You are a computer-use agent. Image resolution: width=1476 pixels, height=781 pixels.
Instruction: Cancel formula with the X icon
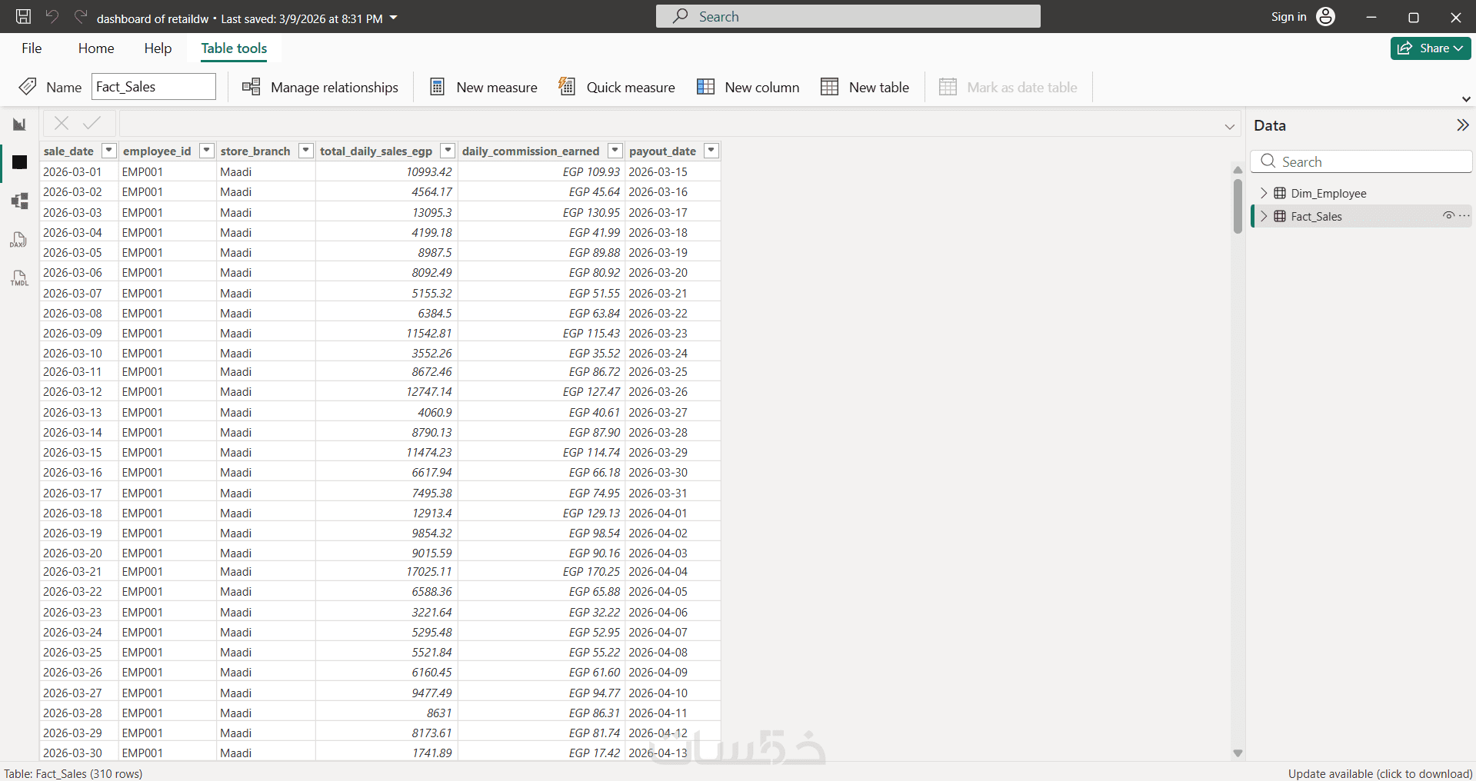coord(62,123)
